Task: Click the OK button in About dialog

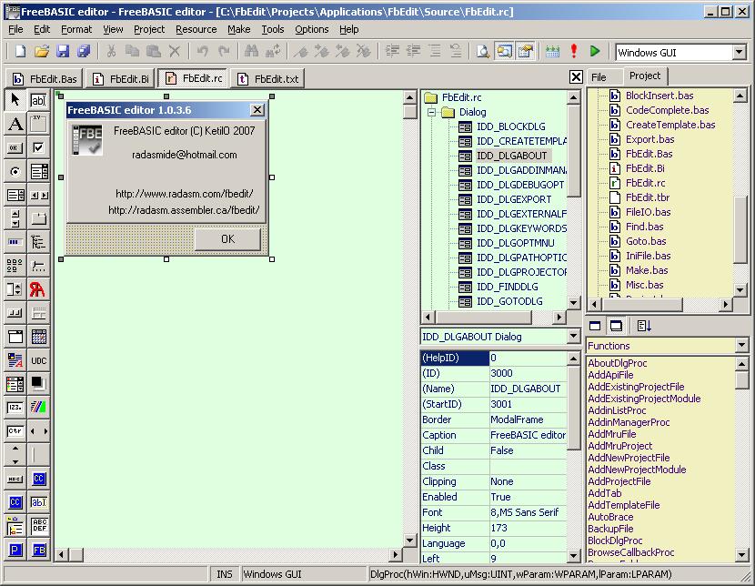Action: coord(227,238)
